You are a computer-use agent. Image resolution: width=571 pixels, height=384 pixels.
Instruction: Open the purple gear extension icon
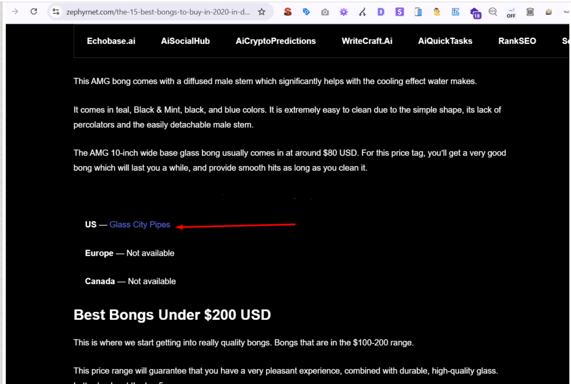click(343, 12)
